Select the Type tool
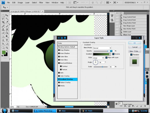This screenshot has width=150, height=113. coord(7,40)
